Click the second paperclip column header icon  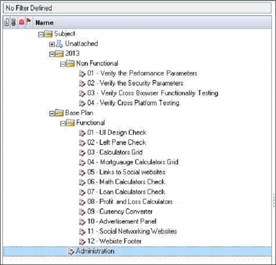(13, 23)
